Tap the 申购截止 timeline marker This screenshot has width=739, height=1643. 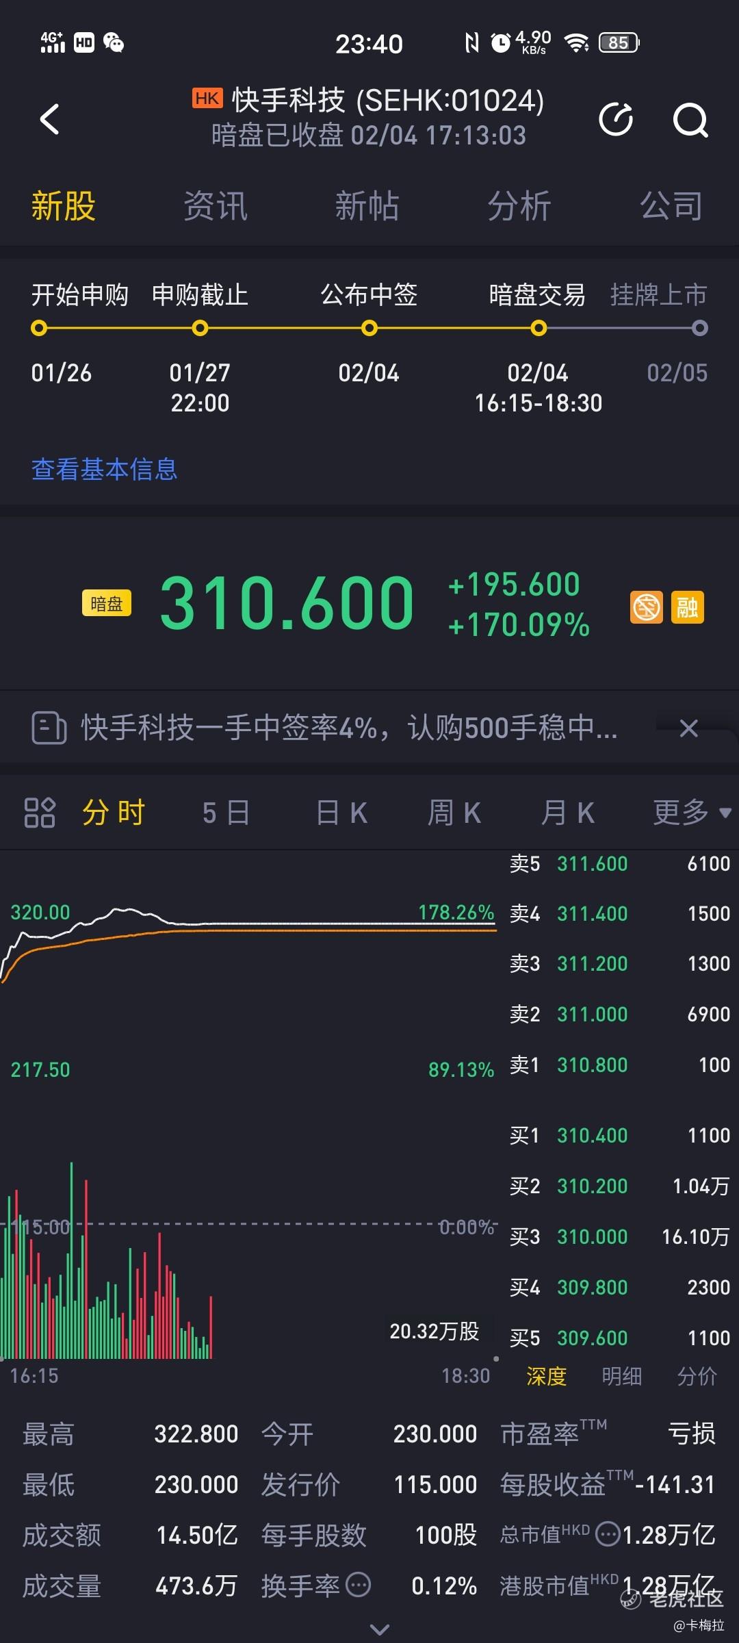coord(200,329)
